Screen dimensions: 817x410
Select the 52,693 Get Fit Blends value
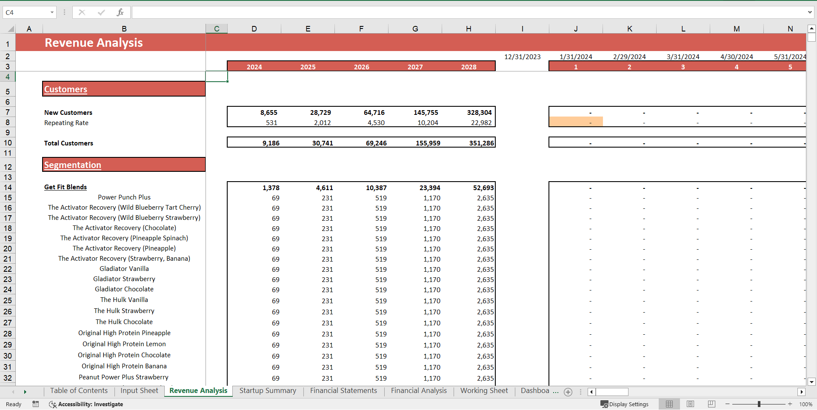(468, 188)
